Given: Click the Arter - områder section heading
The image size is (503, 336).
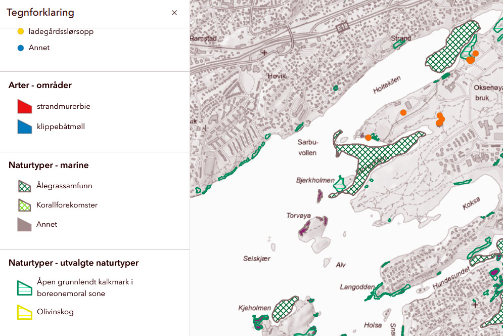Looking at the screenshot, I should point(40,85).
